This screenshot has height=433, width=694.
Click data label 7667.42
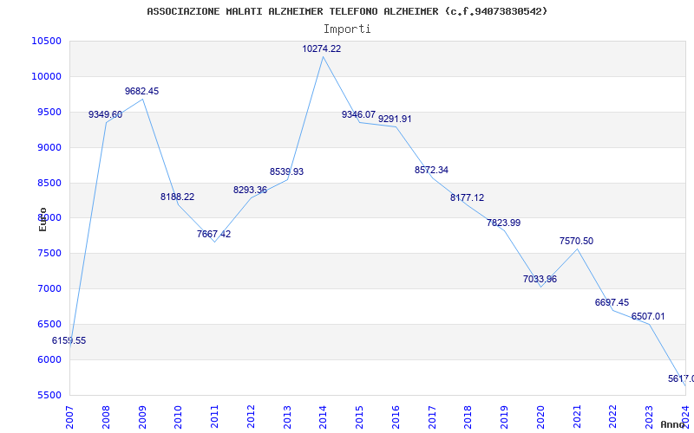pos(213,234)
